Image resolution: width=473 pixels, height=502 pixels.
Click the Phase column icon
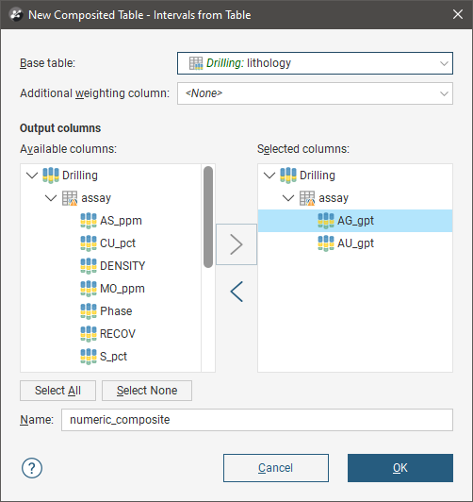(89, 311)
